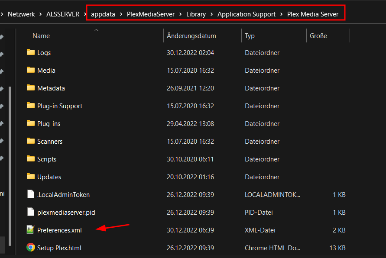The image size is (386, 258).
Task: Click the LOCALADMINTOK... type cell
Action: coord(272,194)
